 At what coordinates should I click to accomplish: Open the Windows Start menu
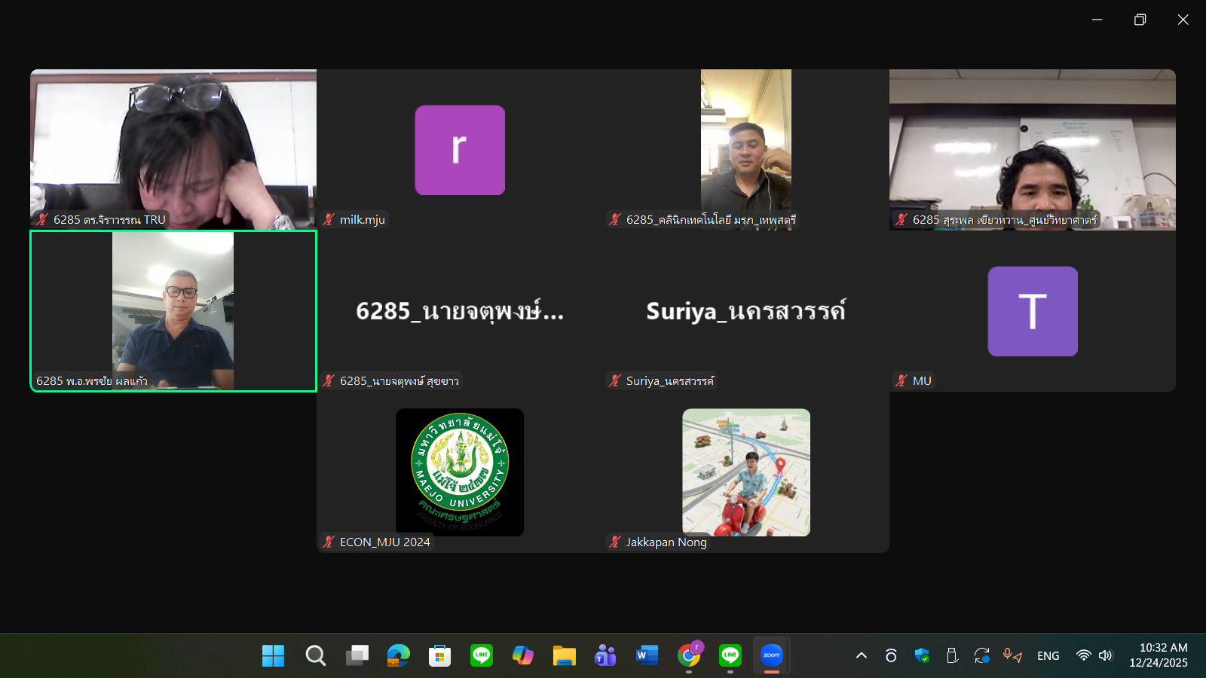click(x=273, y=655)
